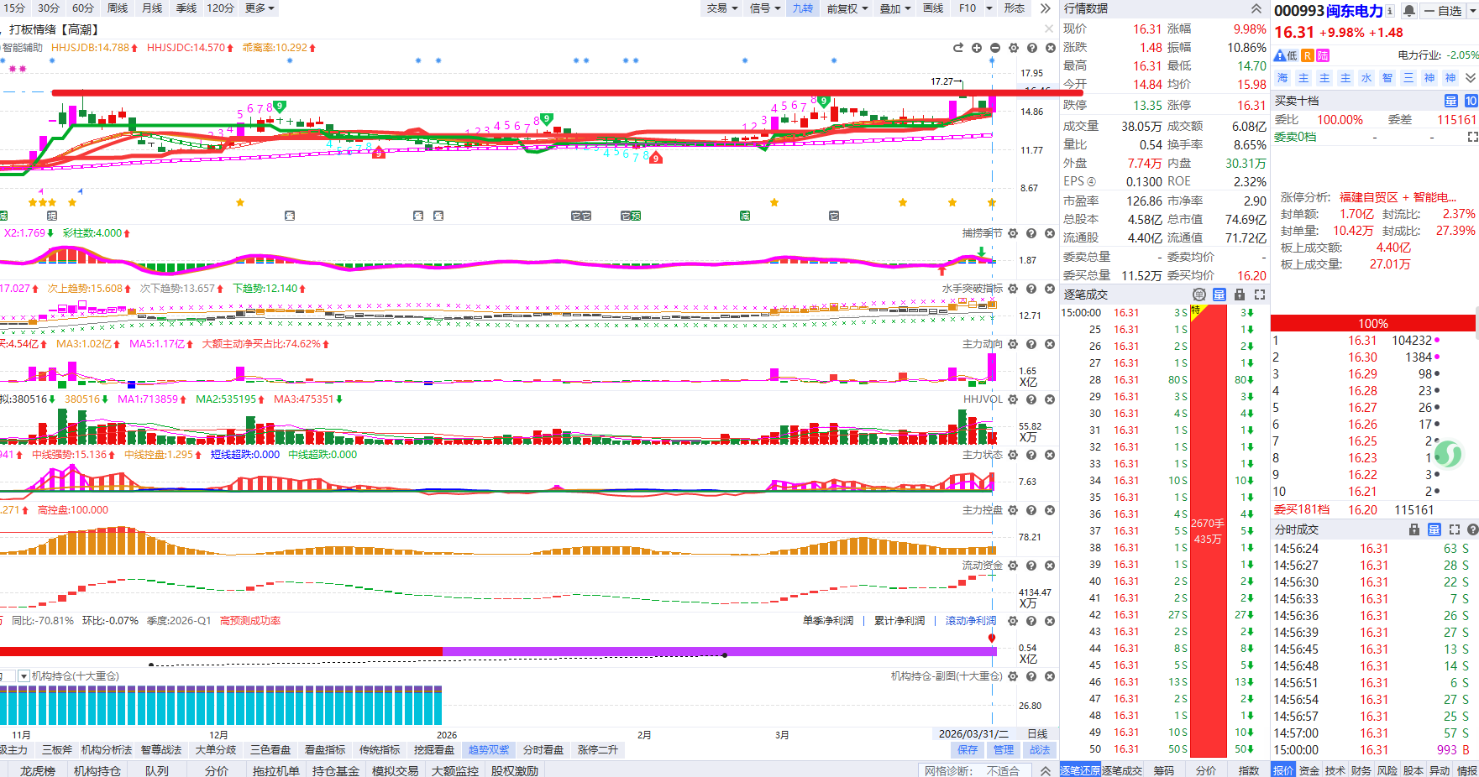Toggle the 九转 indicator button

click(803, 8)
